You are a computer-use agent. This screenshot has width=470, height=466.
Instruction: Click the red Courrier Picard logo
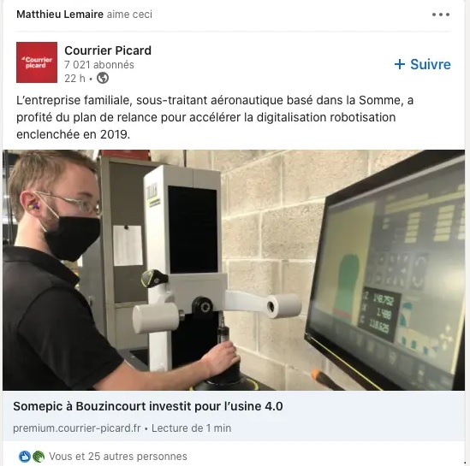point(37,62)
